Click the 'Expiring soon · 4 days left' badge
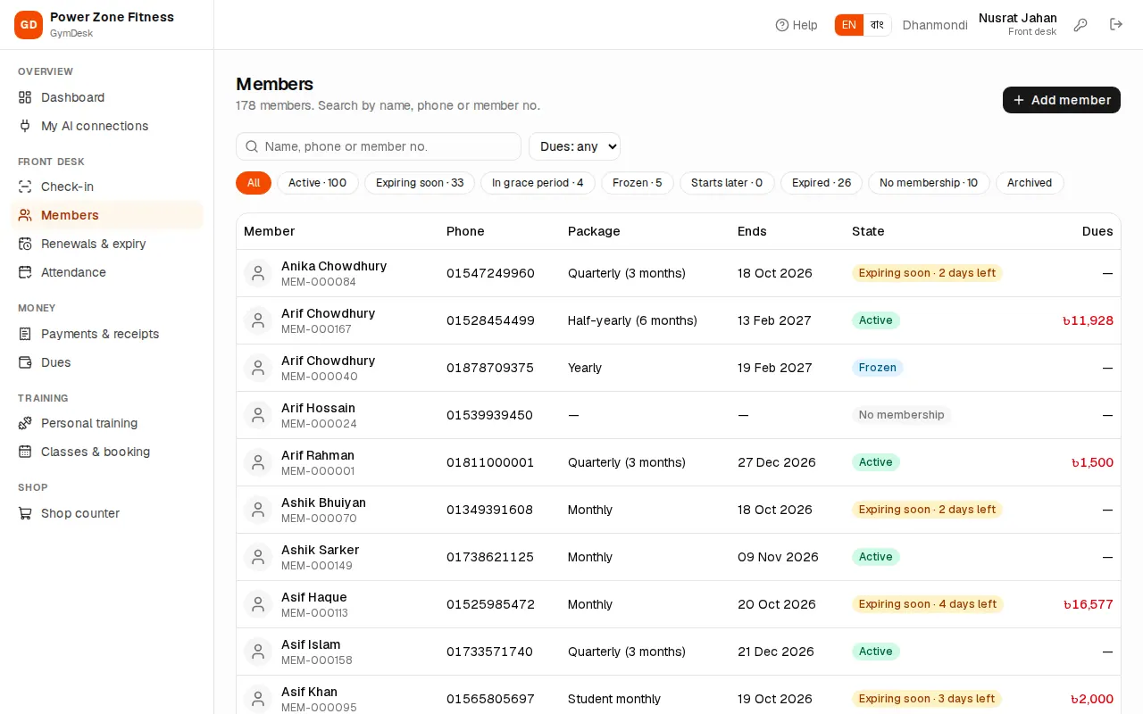 (928, 604)
